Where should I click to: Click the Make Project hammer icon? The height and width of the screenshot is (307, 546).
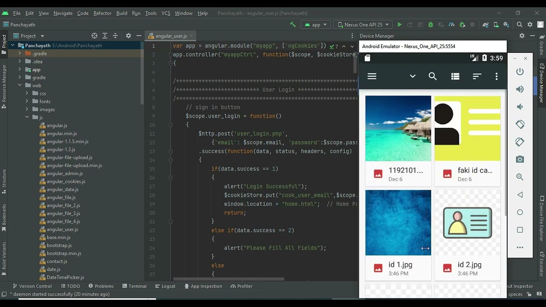(293, 25)
